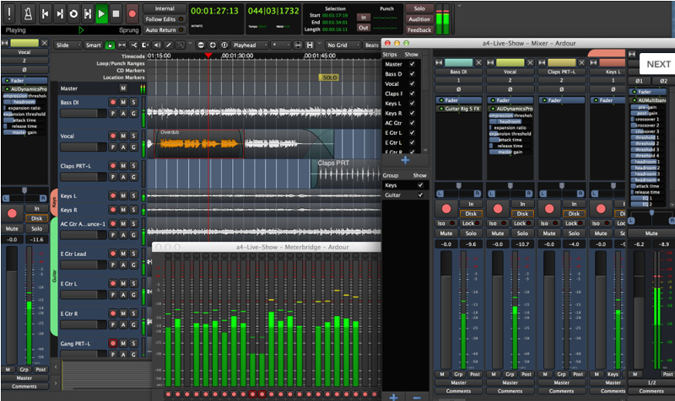Screen dimensions: 675x401
Task: Open input selector 1 on Bass DI strip
Action: tap(458, 80)
